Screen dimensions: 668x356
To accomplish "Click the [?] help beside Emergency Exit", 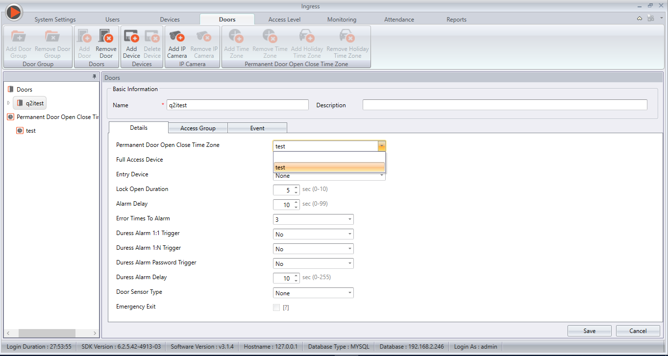I will (x=286, y=308).
